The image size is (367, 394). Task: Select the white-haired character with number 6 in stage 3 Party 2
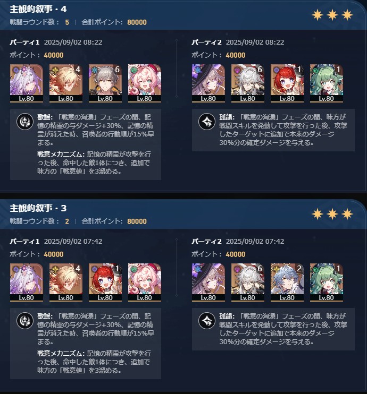[248, 282]
